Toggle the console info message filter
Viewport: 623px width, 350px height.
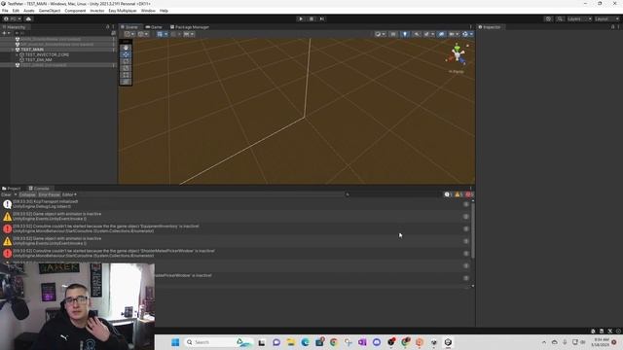(449, 194)
